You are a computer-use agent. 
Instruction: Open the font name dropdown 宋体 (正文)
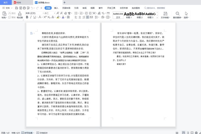34,13
